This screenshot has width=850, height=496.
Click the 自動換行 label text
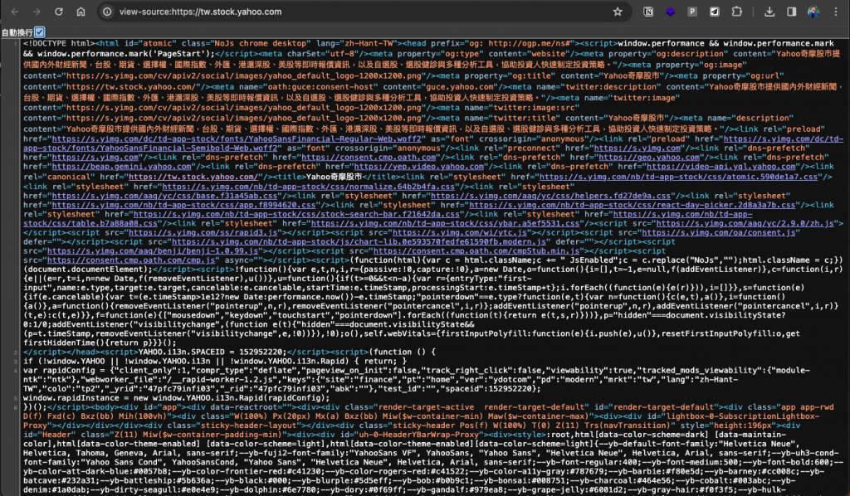[17, 32]
